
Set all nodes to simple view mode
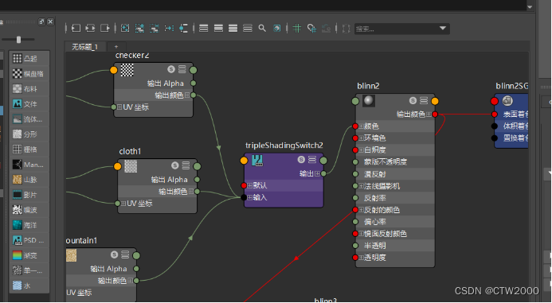[x=203, y=28]
